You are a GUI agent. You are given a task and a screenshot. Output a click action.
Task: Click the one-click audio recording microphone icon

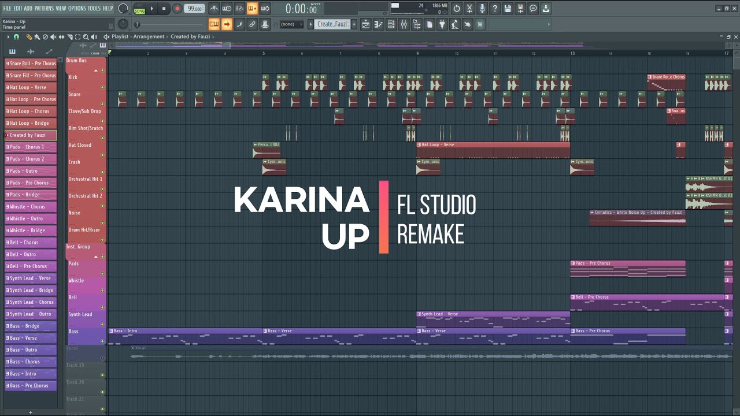[482, 9]
